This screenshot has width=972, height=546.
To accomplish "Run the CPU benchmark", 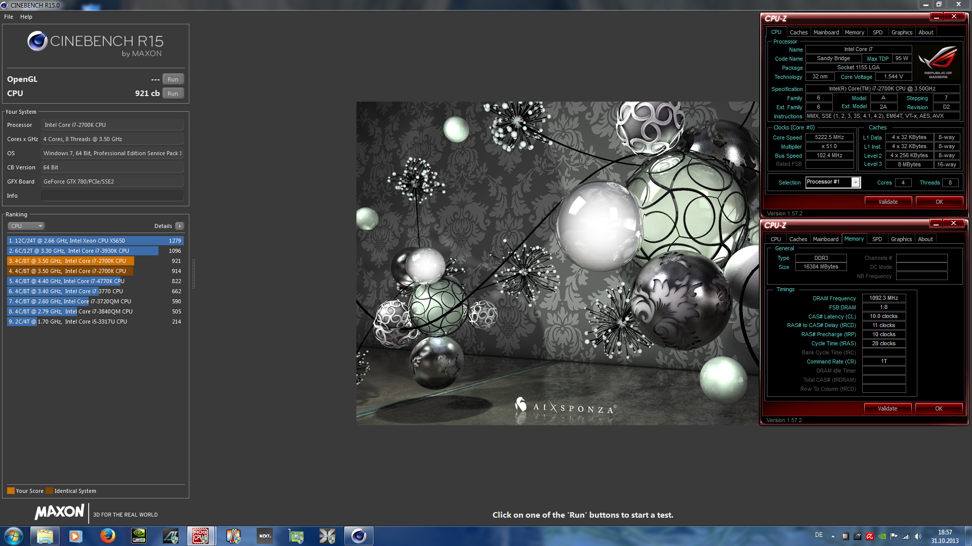I will tap(173, 94).
